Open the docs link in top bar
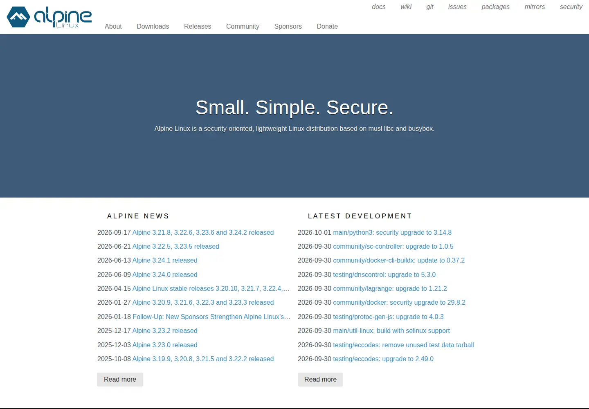Screen dimensions: 589x409 click(x=379, y=7)
